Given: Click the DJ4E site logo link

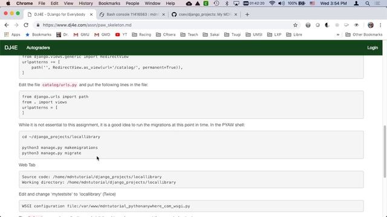Looking at the screenshot, I should point(11,48).
